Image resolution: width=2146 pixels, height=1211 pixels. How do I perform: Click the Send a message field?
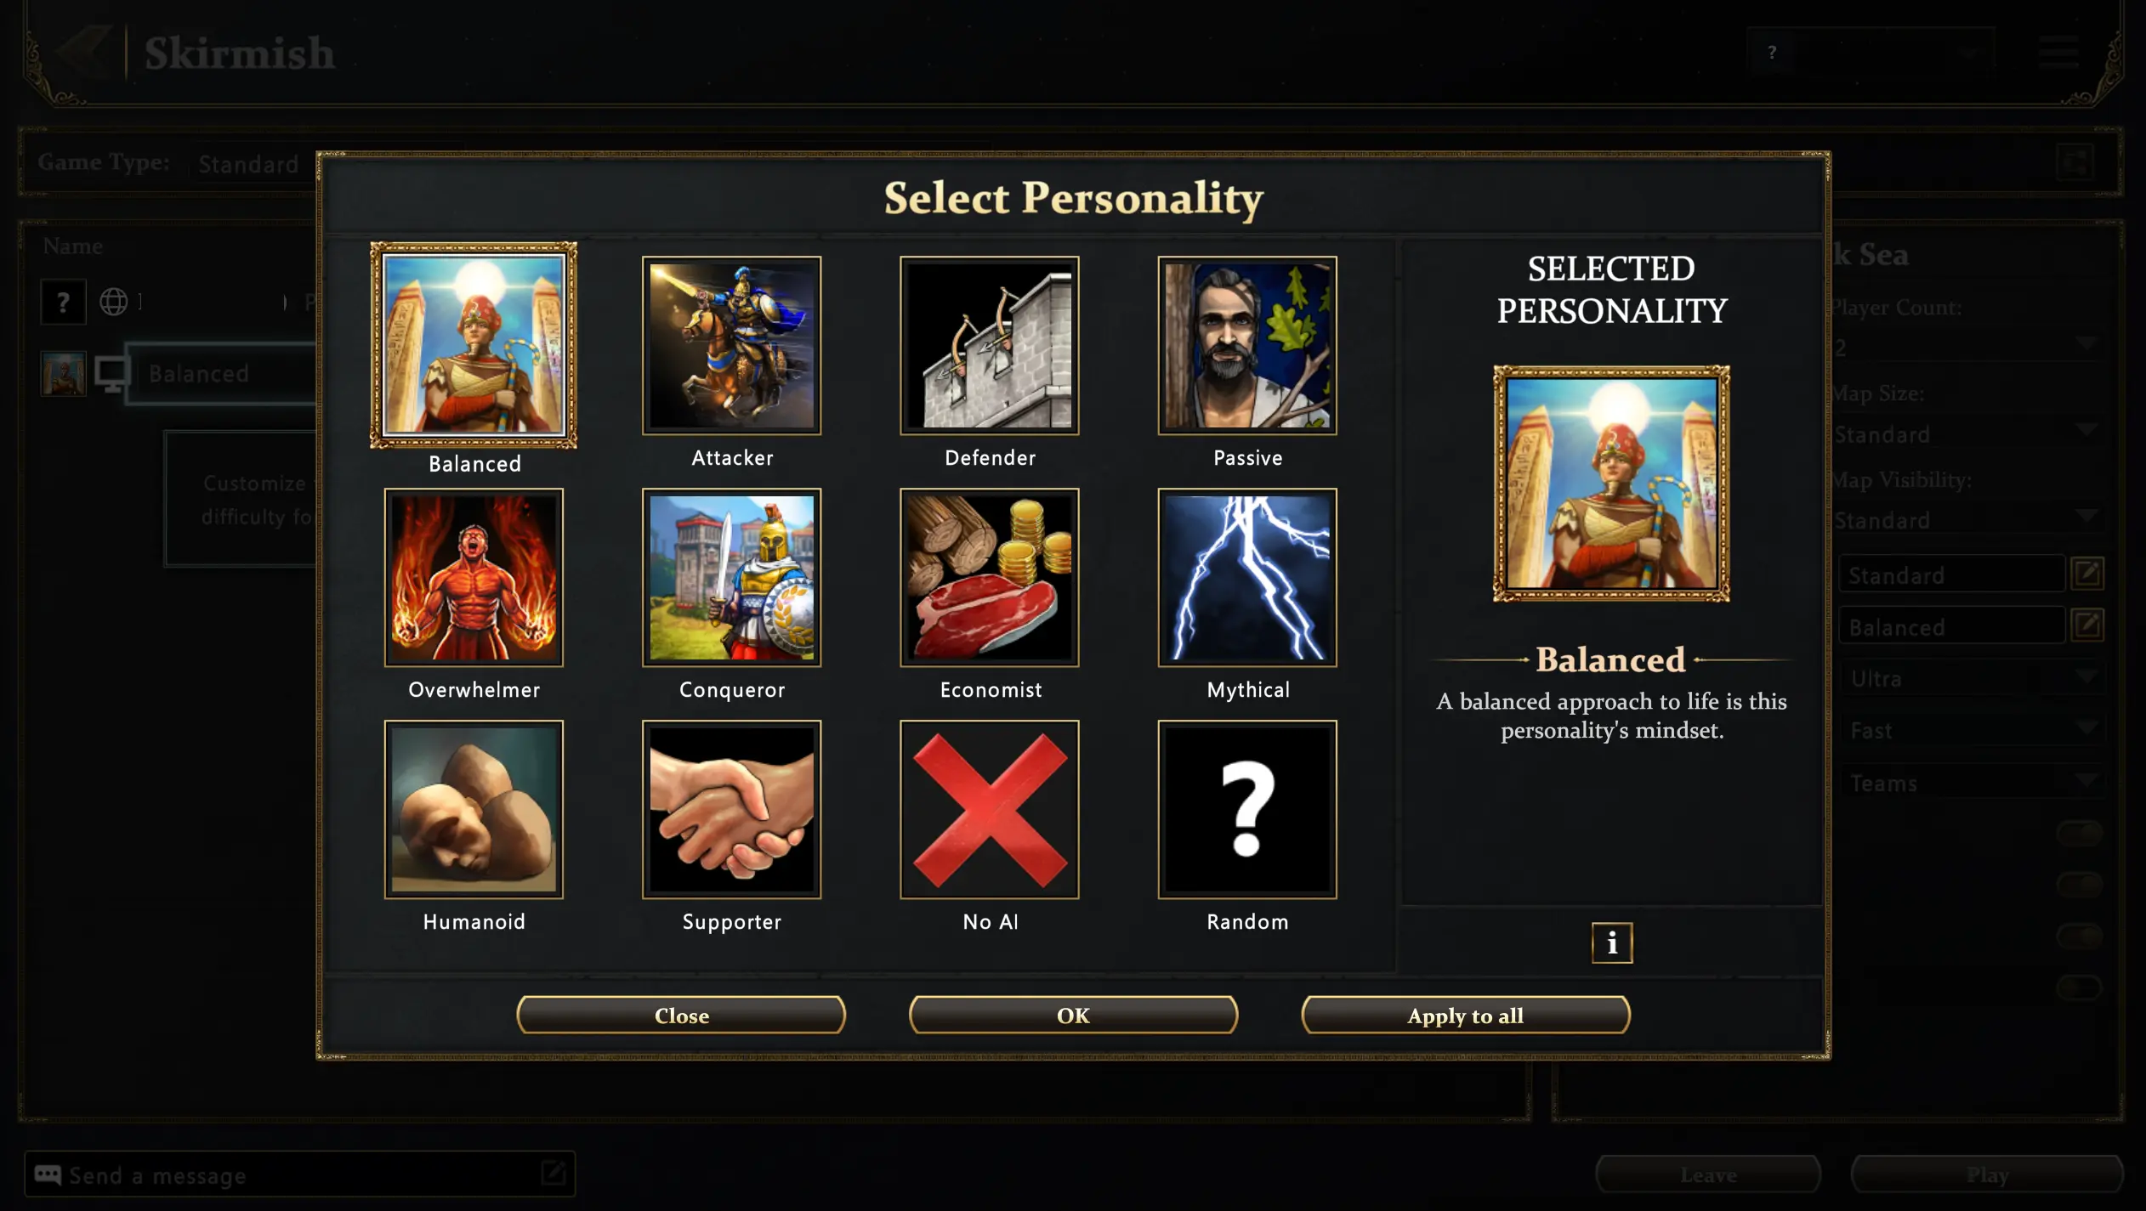click(x=299, y=1174)
